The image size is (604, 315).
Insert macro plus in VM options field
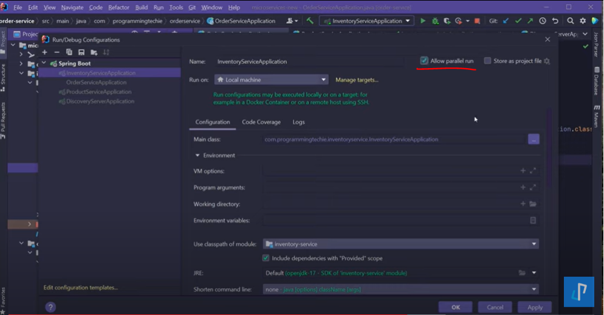tap(523, 170)
